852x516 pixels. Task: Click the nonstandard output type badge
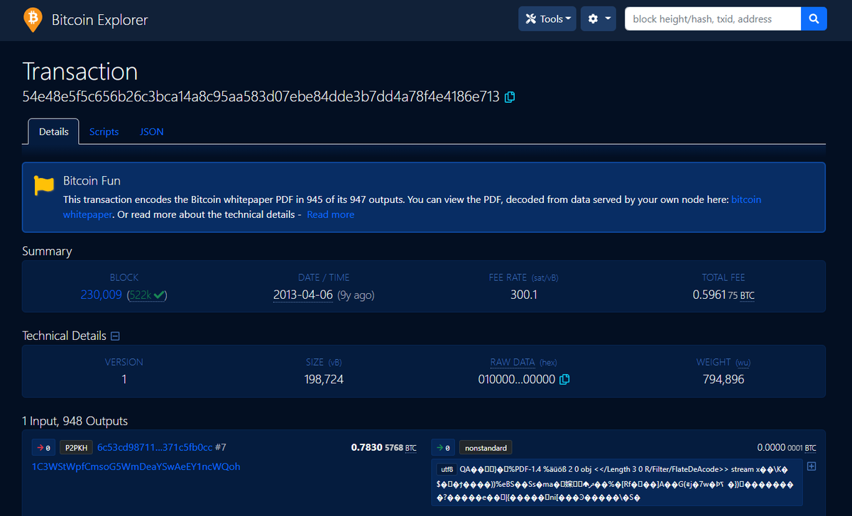[x=486, y=448]
